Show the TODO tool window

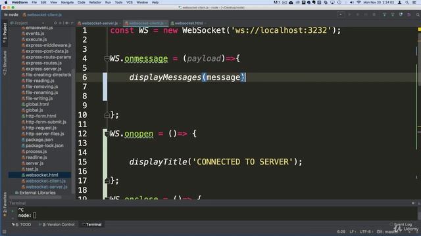pos(22,224)
